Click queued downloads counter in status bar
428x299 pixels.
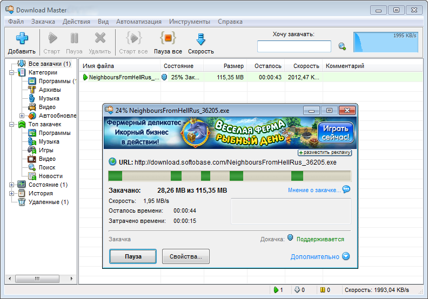(300, 290)
